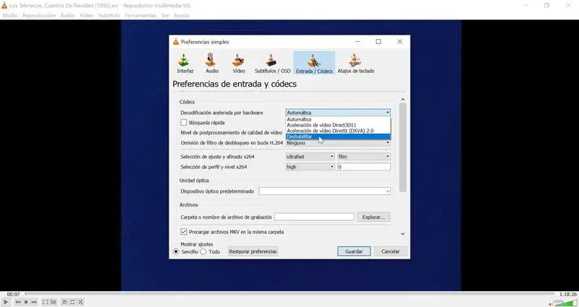This screenshot has height=307, width=579.
Task: Select the Todo settings radio button
Action: 203,251
